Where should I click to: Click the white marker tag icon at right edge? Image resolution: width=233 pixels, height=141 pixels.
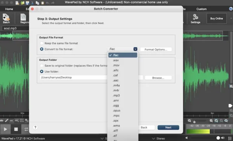(230, 106)
